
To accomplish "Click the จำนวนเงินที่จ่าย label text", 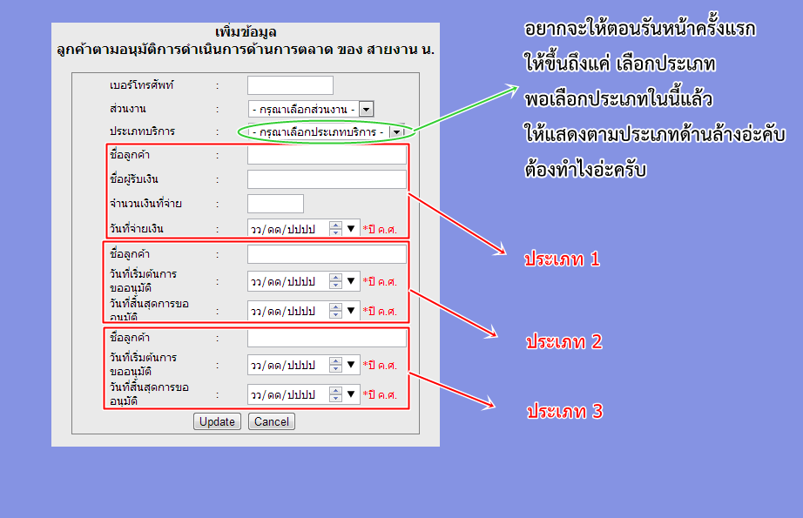I will point(146,203).
